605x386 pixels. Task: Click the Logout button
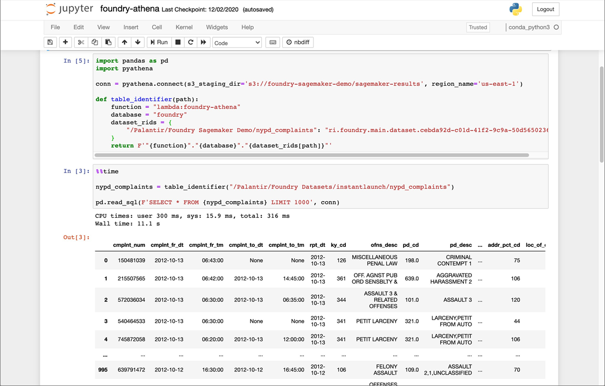pyautogui.click(x=546, y=9)
